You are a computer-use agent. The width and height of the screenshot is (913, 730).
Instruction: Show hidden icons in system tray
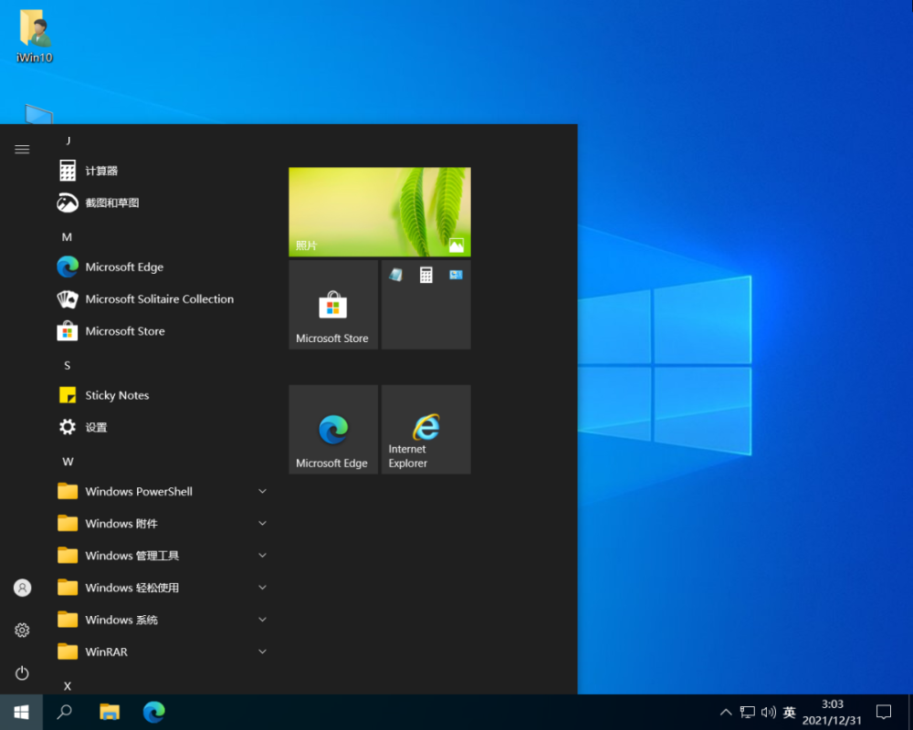[x=726, y=712]
